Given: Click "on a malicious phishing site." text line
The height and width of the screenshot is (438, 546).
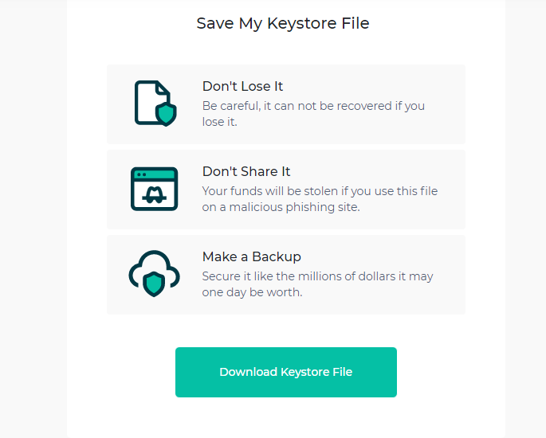Looking at the screenshot, I should [281, 207].
